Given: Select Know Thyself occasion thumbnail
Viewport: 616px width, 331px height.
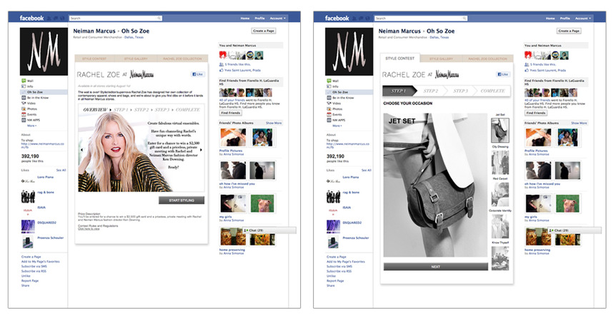Looking at the screenshot, I should 500,258.
